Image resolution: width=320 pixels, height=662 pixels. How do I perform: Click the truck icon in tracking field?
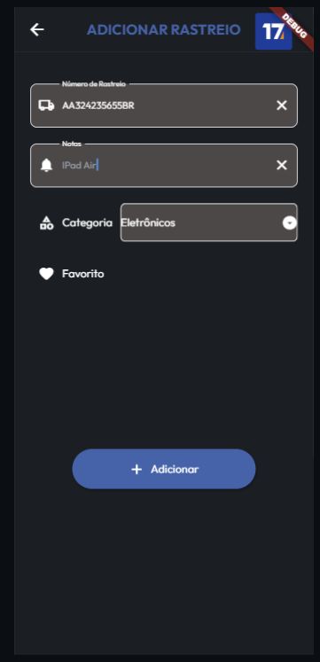[x=46, y=105]
